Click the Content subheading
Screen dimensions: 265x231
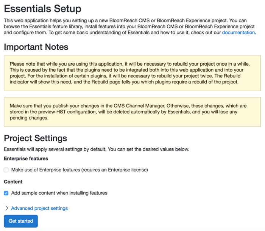point(13,182)
